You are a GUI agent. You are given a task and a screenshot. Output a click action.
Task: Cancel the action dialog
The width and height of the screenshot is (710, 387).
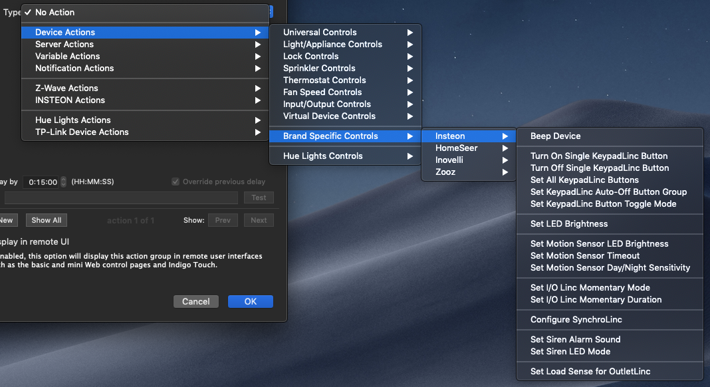coord(196,302)
